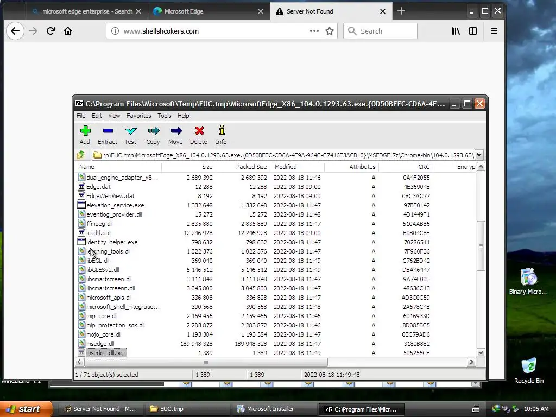Go back in Firefox browser

point(15,31)
